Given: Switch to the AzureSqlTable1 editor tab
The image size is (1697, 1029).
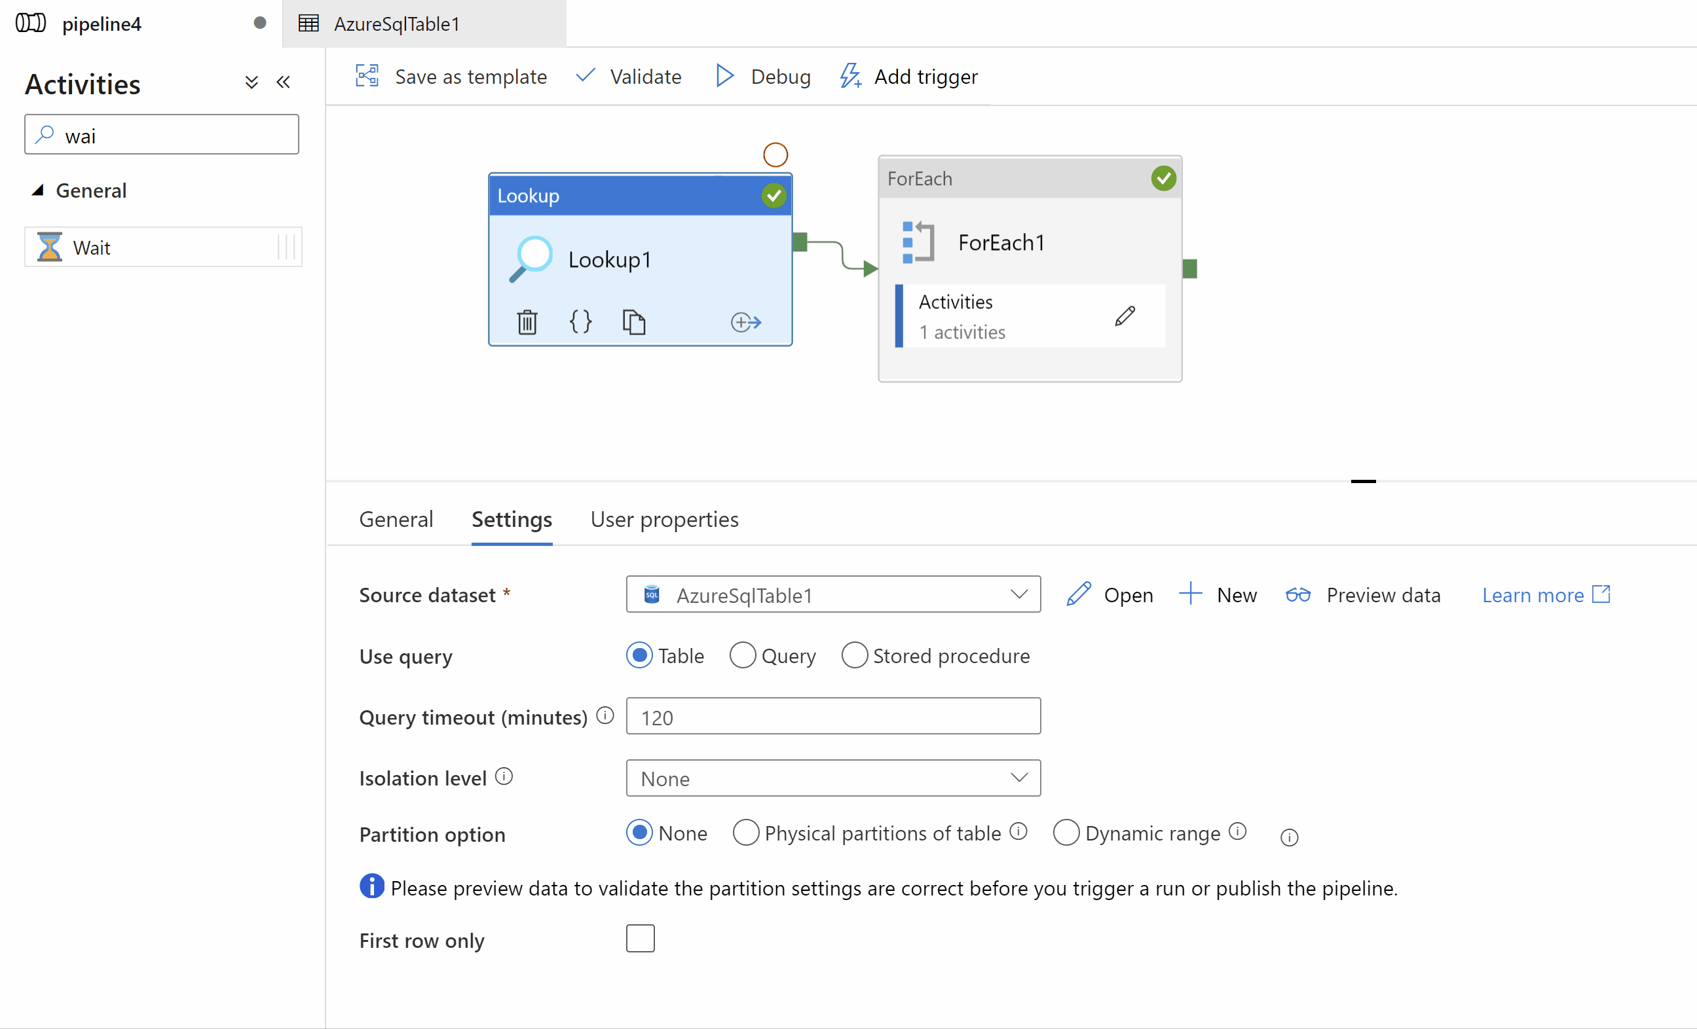Looking at the screenshot, I should coord(424,24).
